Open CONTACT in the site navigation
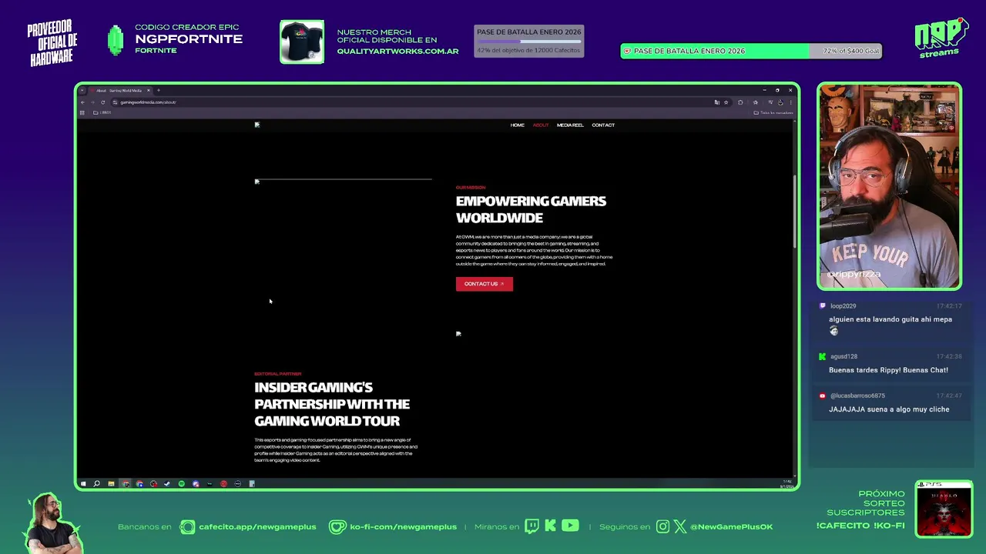The image size is (986, 554). point(603,125)
